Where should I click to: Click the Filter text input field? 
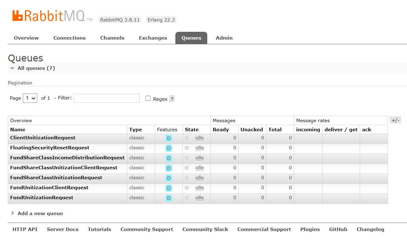[x=107, y=98]
